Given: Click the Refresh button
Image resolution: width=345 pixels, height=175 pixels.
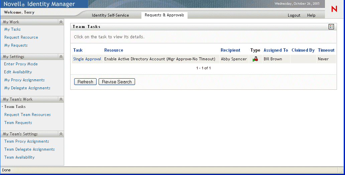Looking at the screenshot, I should (x=85, y=82).
